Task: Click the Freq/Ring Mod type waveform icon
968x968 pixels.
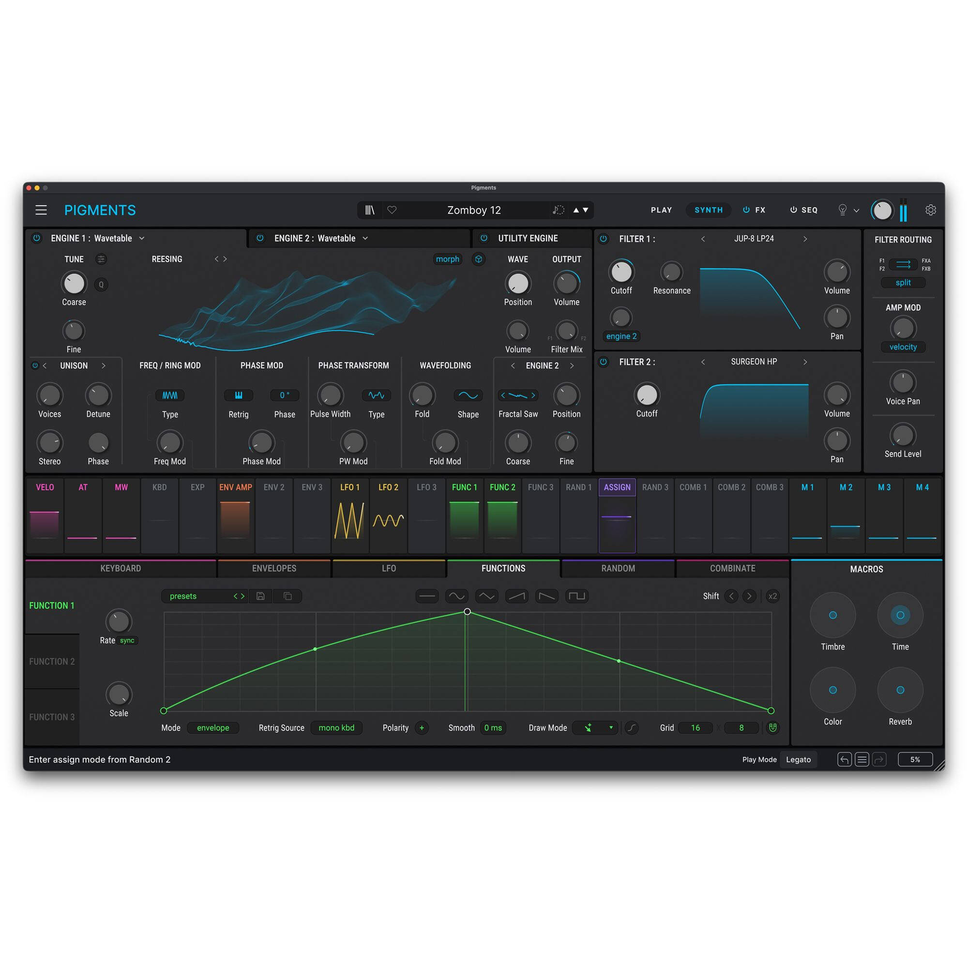Action: (170, 395)
